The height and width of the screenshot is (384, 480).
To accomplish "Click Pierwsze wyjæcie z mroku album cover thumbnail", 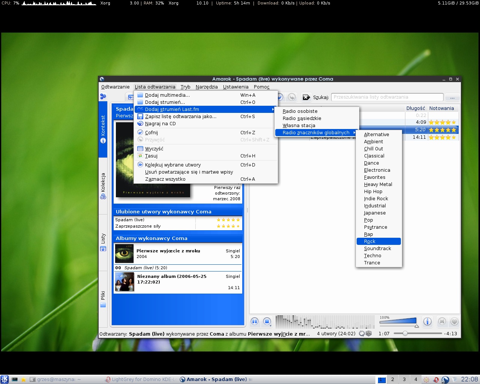I will (x=124, y=253).
